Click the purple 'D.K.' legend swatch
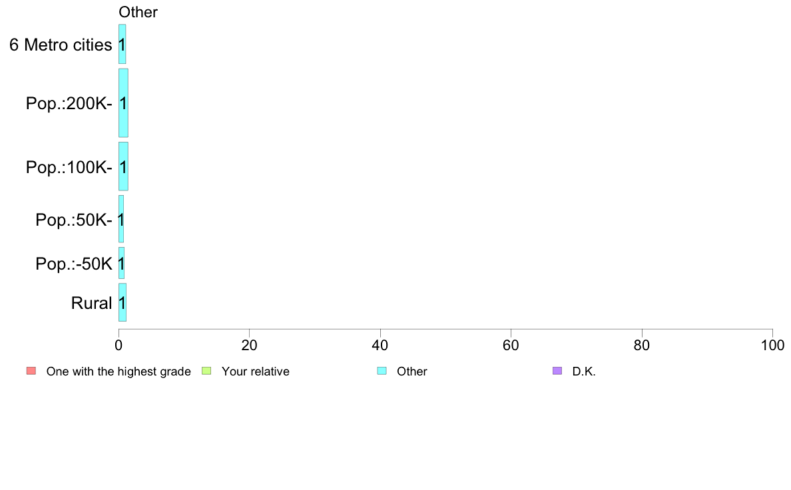 557,371
